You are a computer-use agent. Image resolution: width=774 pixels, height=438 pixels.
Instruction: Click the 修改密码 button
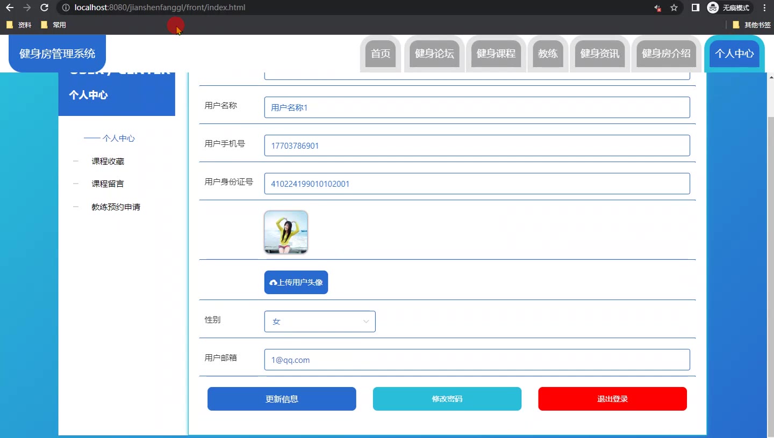[447, 399]
